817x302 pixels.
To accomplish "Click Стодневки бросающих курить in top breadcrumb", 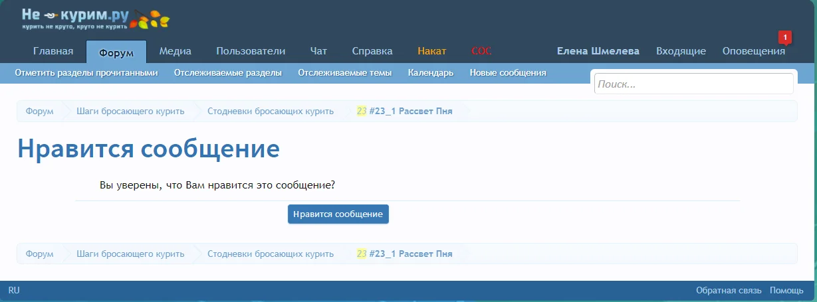I will [271, 111].
